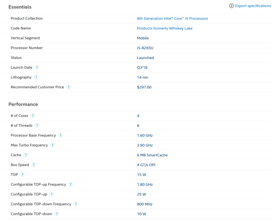Click the Cache help question mark
The width and height of the screenshot is (275, 223).
[26, 155]
